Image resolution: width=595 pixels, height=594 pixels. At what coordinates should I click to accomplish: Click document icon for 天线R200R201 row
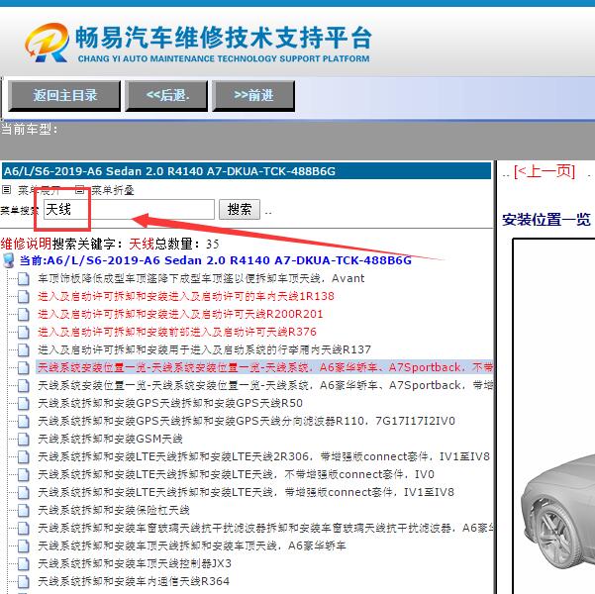point(24,314)
